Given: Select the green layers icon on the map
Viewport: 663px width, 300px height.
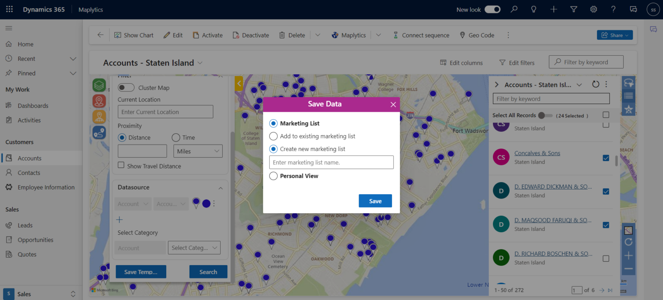Looking at the screenshot, I should (99, 85).
